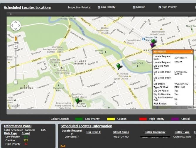This screenshot has height=148, width=196.
Task: Select locate request 2014050877 table cell
Action: click(72, 137)
